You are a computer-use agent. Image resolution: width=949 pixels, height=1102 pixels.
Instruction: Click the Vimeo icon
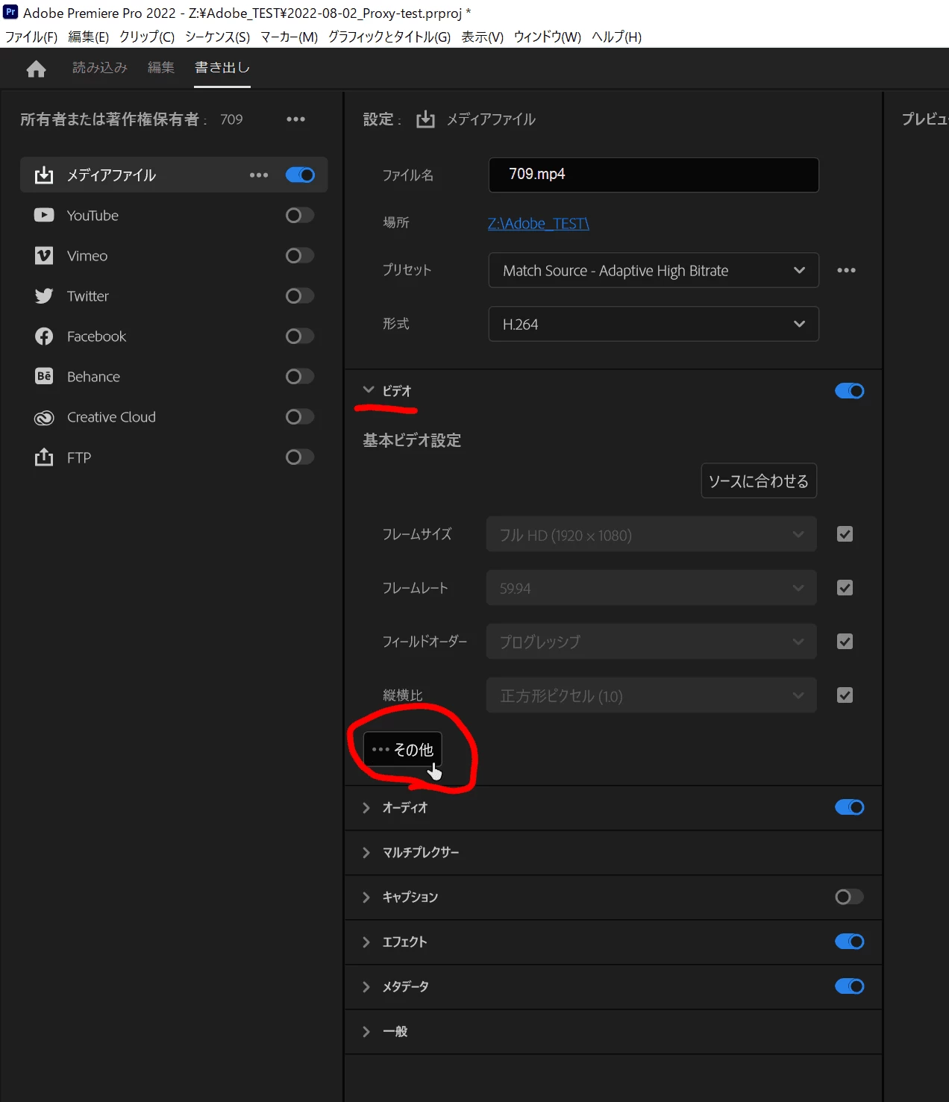[x=44, y=255]
